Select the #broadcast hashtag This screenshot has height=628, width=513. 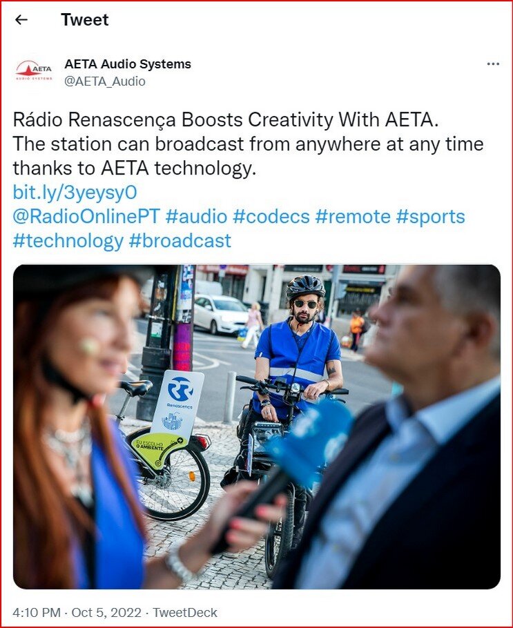pos(180,241)
